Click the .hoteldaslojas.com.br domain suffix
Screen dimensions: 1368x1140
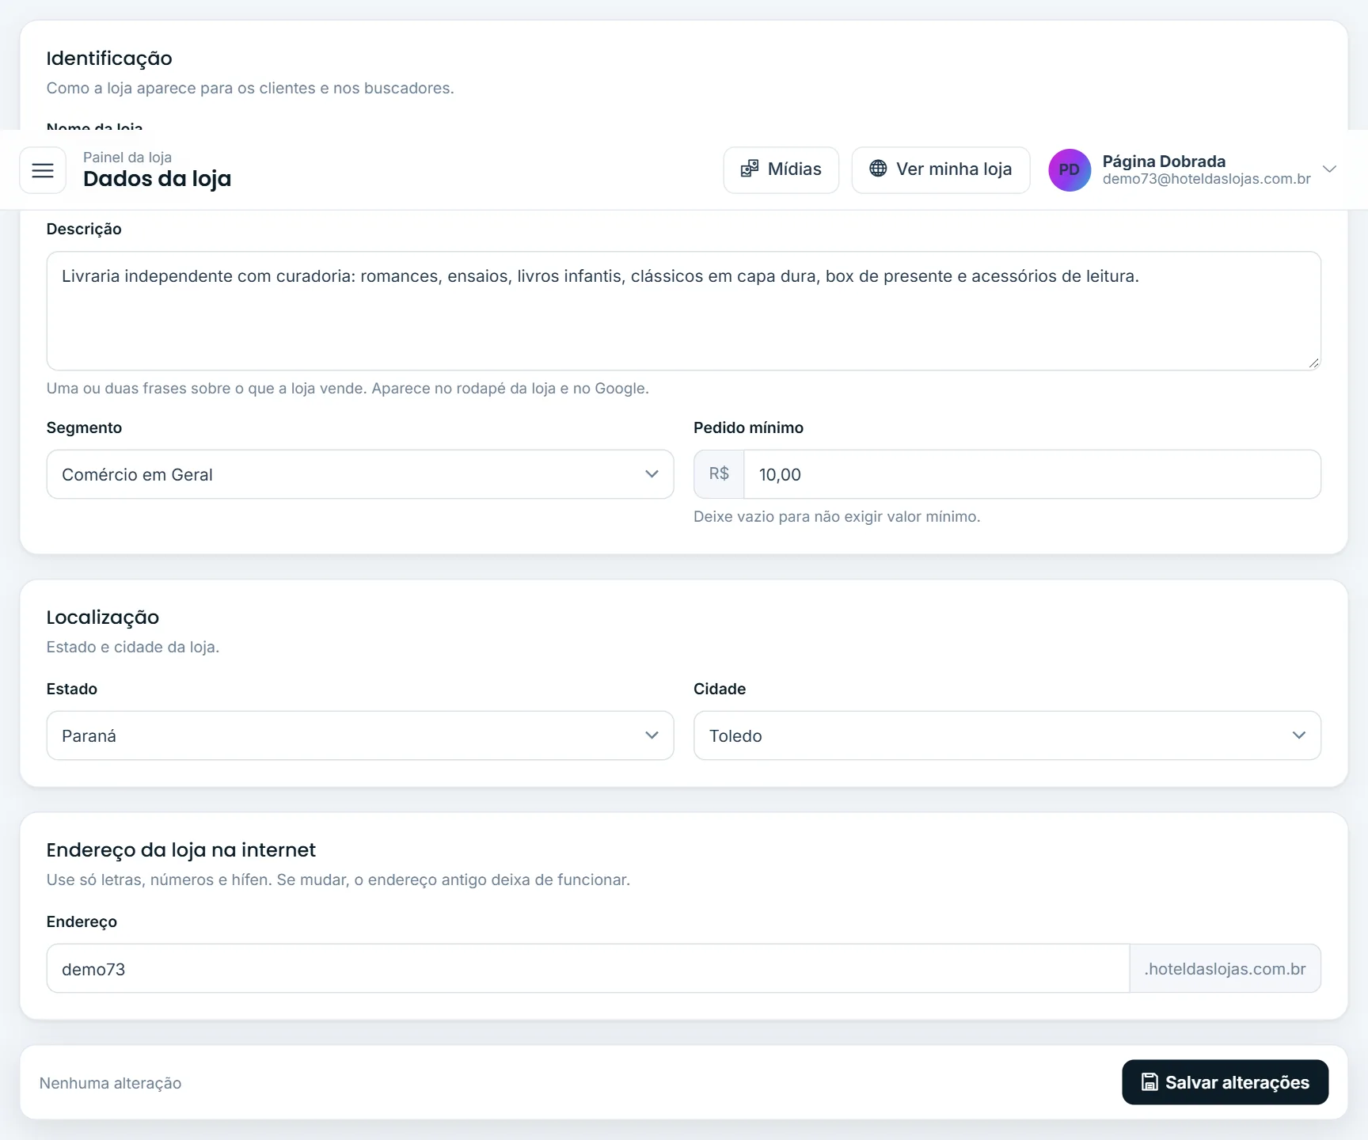point(1225,968)
